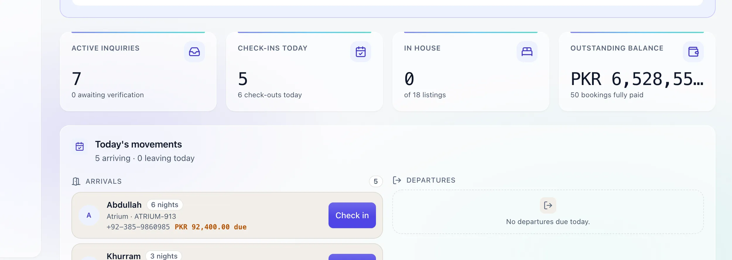Click the Arrivals door icon
This screenshot has height=260, width=732.
(76, 181)
